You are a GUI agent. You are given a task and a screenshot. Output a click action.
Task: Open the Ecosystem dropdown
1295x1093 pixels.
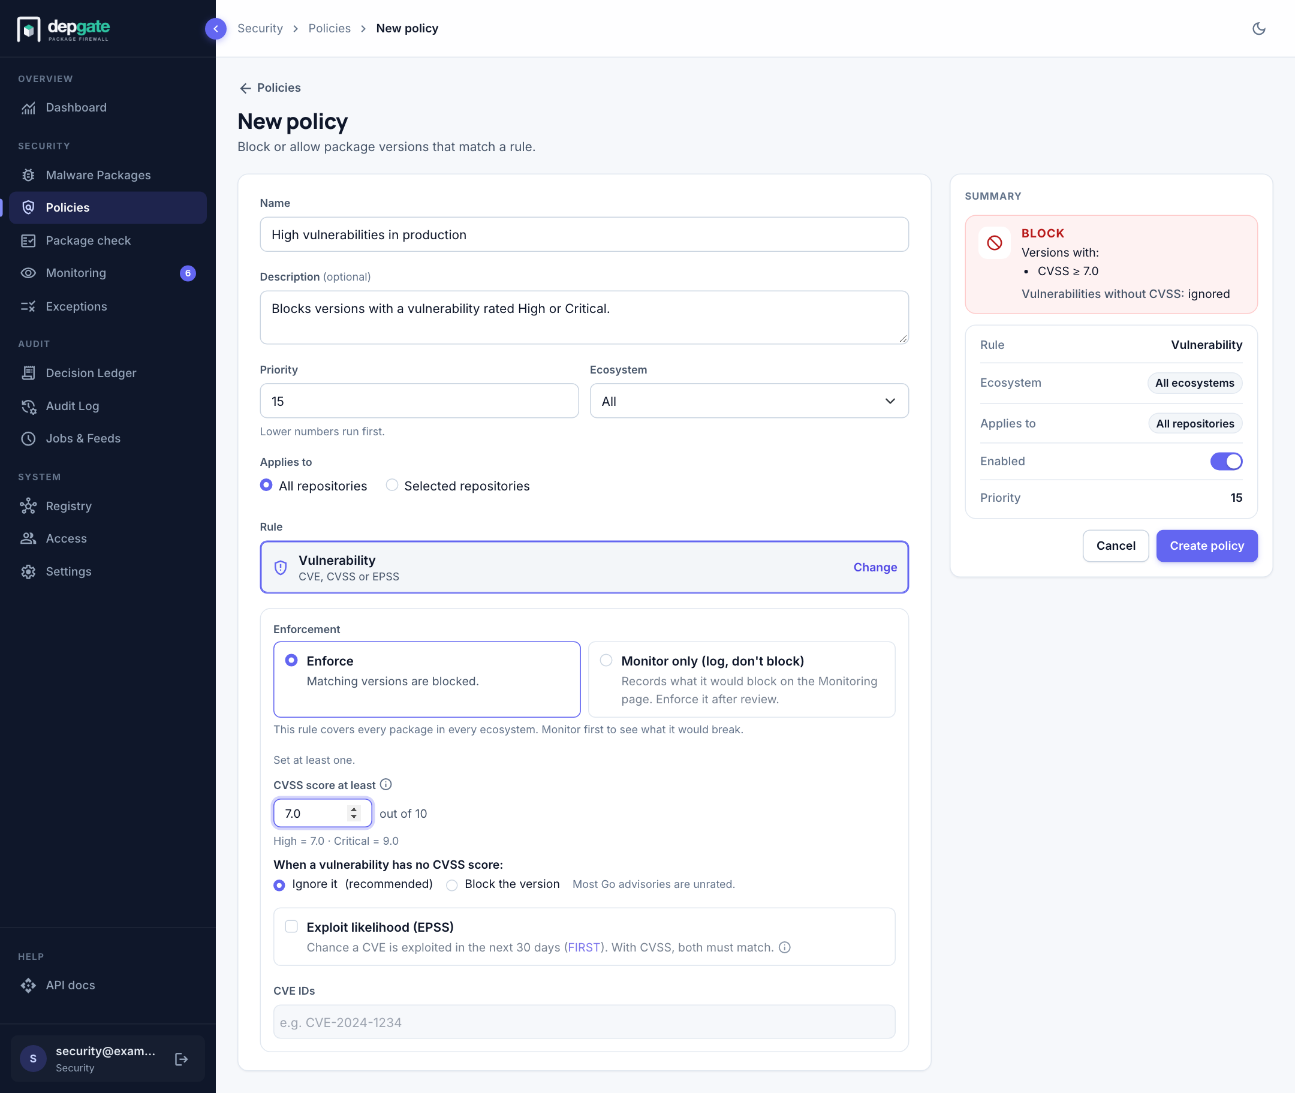point(749,401)
